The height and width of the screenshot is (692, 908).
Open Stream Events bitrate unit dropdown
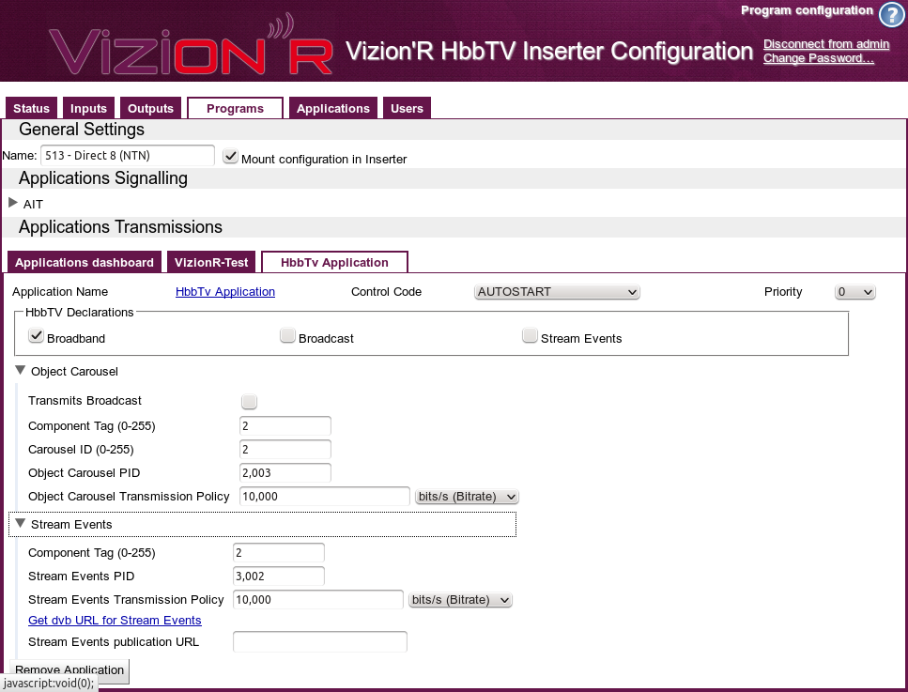click(460, 600)
